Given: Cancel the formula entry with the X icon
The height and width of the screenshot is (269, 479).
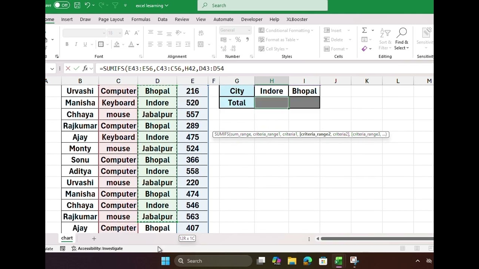Looking at the screenshot, I should tap(68, 68).
